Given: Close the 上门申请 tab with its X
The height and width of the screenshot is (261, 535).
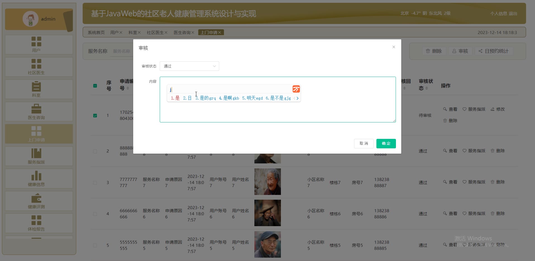Looking at the screenshot, I should 219,33.
